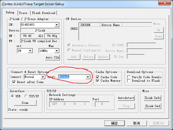Select Automatic Detection radio button

(x=69, y=45)
